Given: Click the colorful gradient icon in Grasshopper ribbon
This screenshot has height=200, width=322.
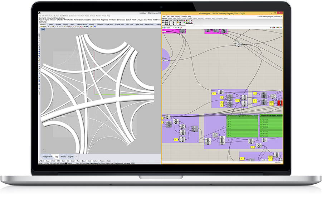Looking at the screenshot, I should coord(189,20).
